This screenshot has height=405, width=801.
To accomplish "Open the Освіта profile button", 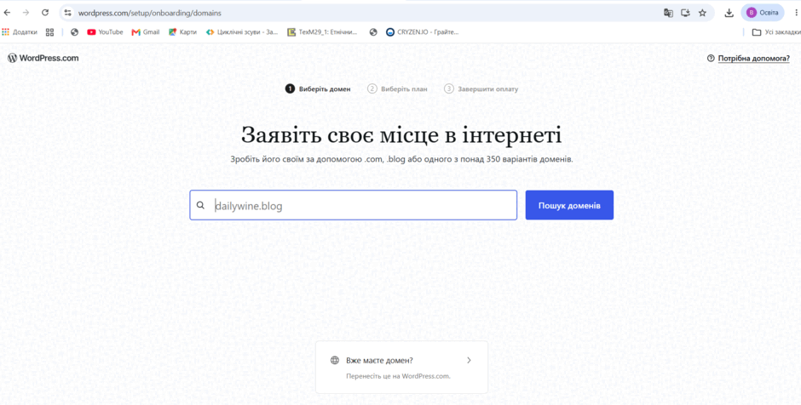I will click(762, 13).
